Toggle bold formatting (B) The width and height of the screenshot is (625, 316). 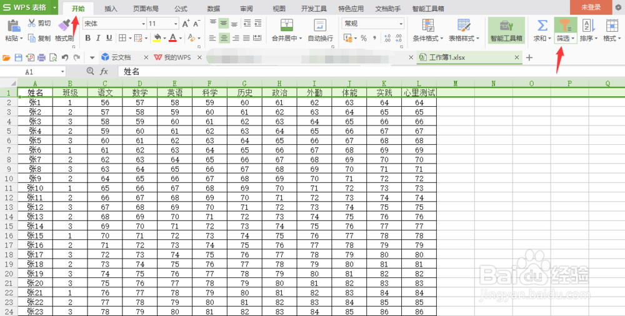tap(88, 38)
